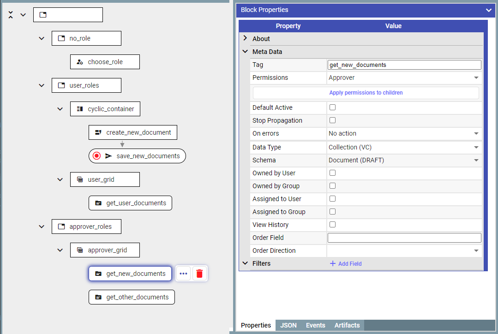This screenshot has height=334, width=498.
Task: Select the save_new_documents send icon
Action: click(108, 156)
